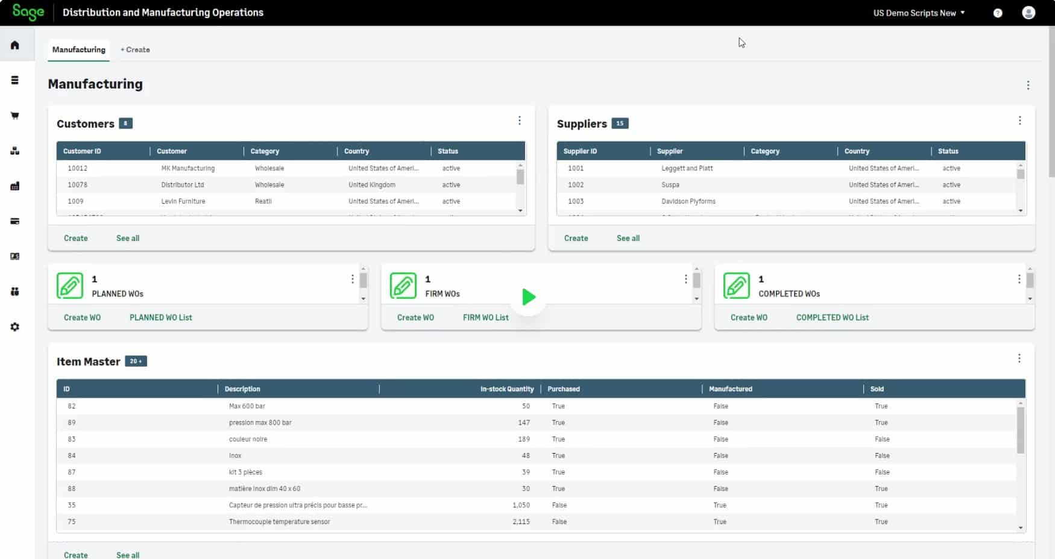Screen dimensions: 1055x559
Task: Select supplier row Leggett and Platt
Action: (x=787, y=168)
